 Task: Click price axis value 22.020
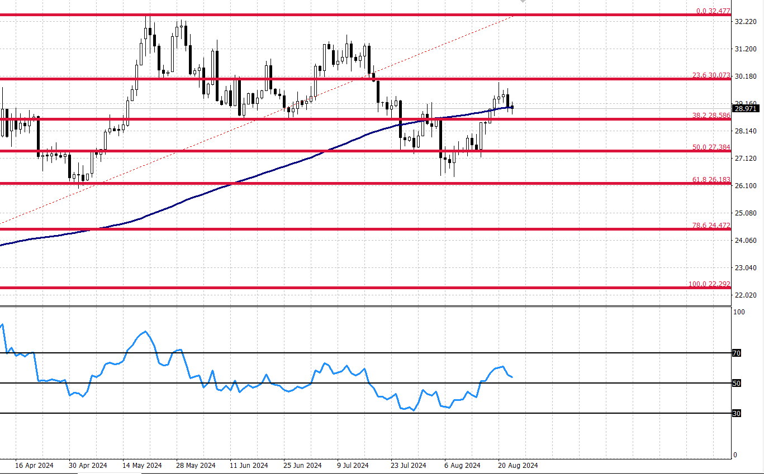[x=746, y=295]
